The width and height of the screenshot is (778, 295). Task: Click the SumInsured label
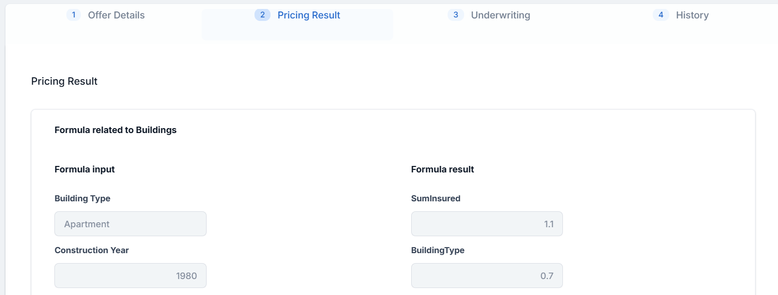[436, 198]
